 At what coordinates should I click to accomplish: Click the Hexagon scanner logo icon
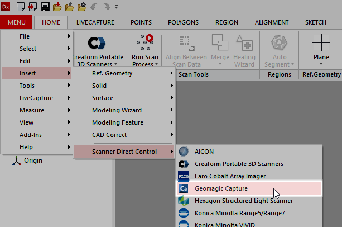(x=184, y=201)
